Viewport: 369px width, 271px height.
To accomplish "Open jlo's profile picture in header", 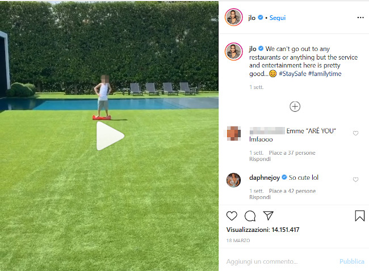I will [x=233, y=18].
